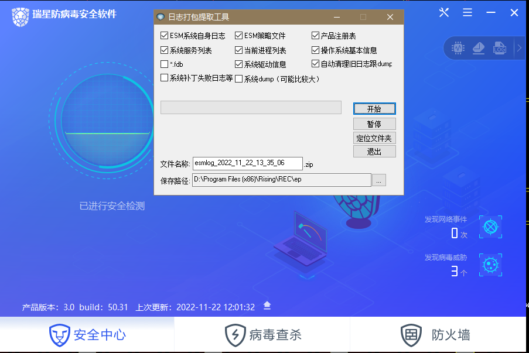Click 发现病毒威胁 label
Viewport: 529px width, 353px height.
click(446, 257)
